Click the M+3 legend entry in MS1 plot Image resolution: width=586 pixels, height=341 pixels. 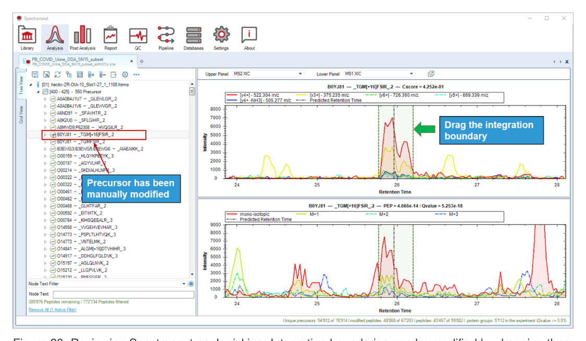click(x=446, y=214)
